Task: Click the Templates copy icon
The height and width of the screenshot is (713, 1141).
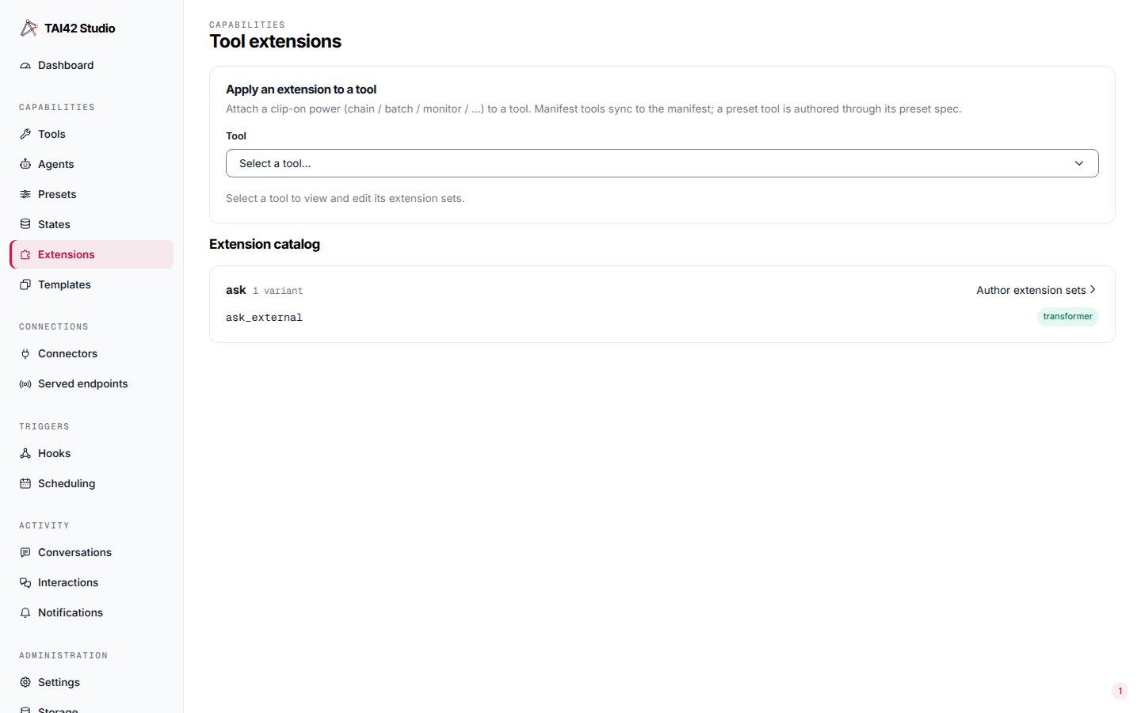Action: [25, 285]
